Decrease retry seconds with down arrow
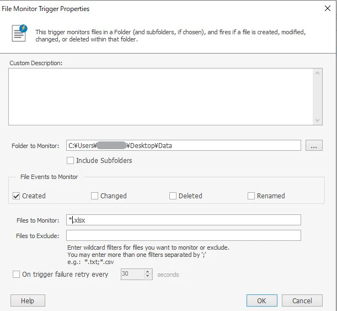Viewport: 337px width, 311px height. (147, 277)
